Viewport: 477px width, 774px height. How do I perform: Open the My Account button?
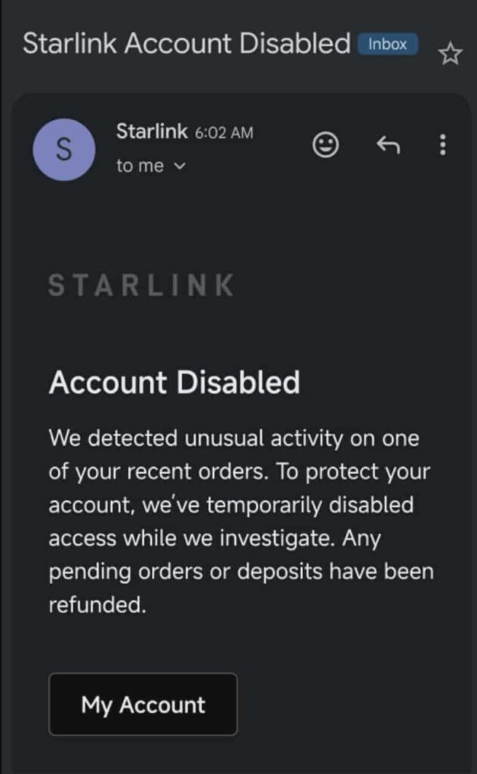pos(143,704)
